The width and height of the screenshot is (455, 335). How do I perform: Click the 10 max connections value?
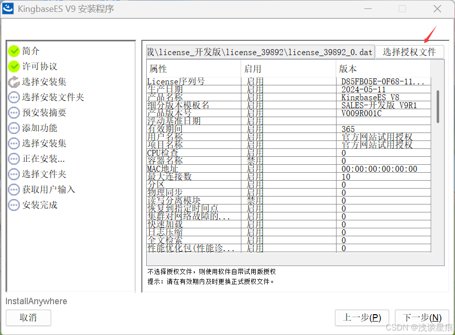tap(346, 177)
